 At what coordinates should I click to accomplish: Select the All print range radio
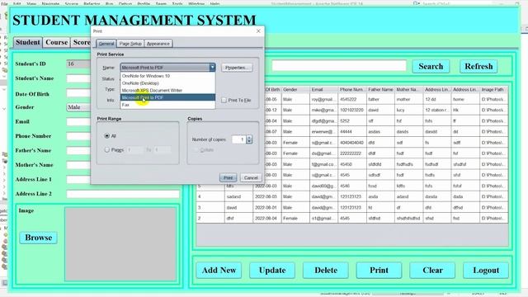coord(107,135)
